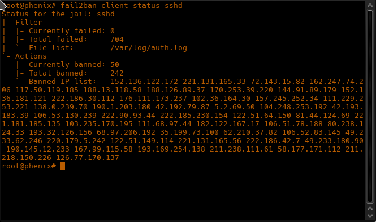Click the scroll-down arrow at bottom of scrollbar

click(370, 216)
